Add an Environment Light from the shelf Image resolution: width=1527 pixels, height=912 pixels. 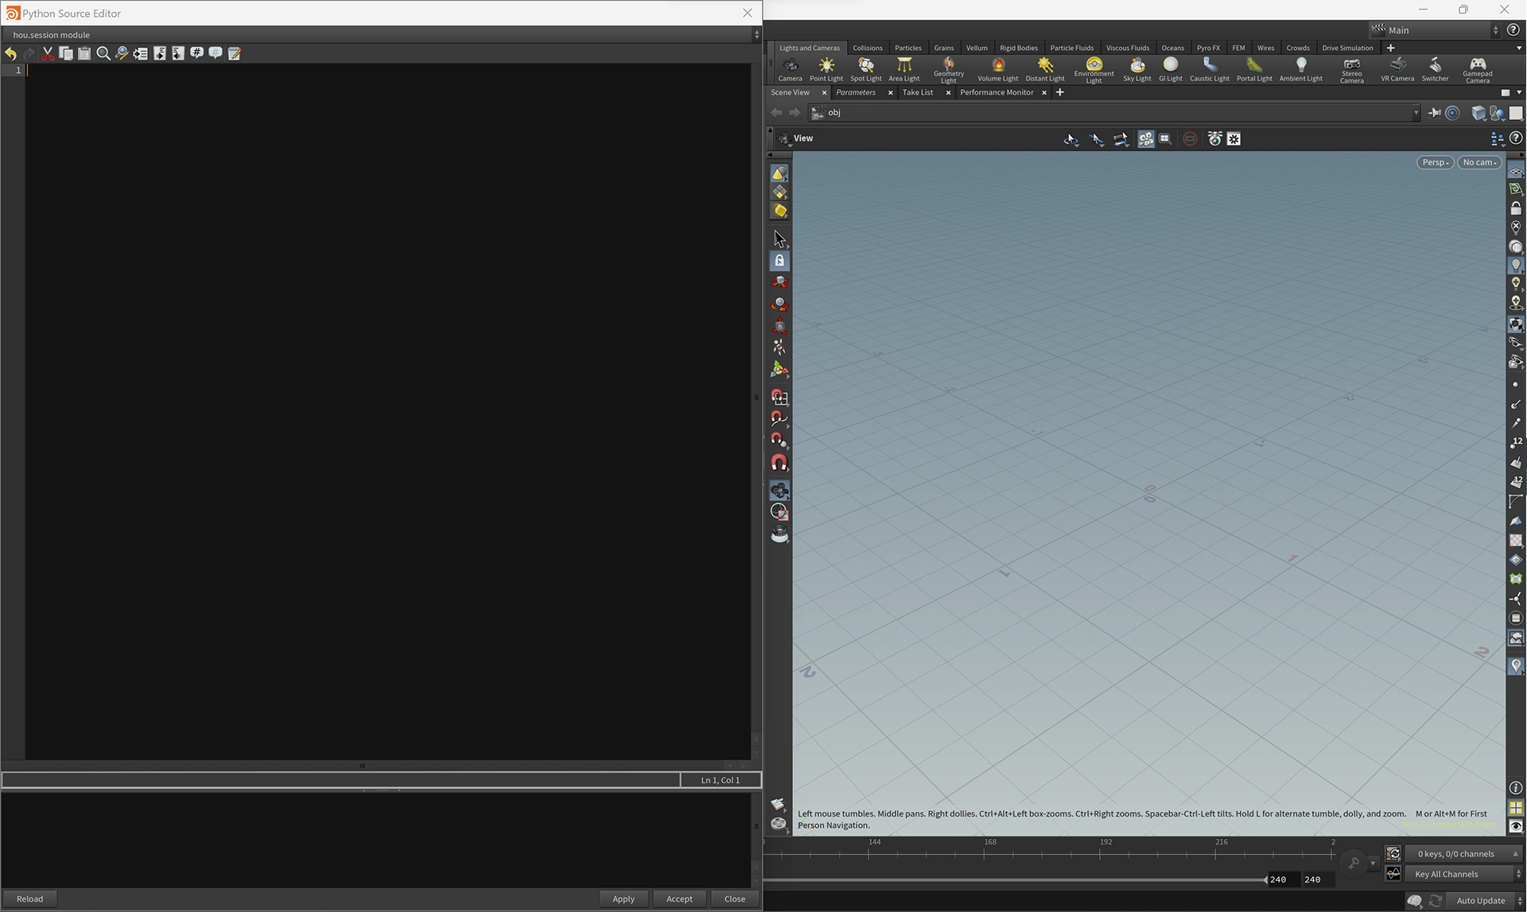pyautogui.click(x=1094, y=70)
